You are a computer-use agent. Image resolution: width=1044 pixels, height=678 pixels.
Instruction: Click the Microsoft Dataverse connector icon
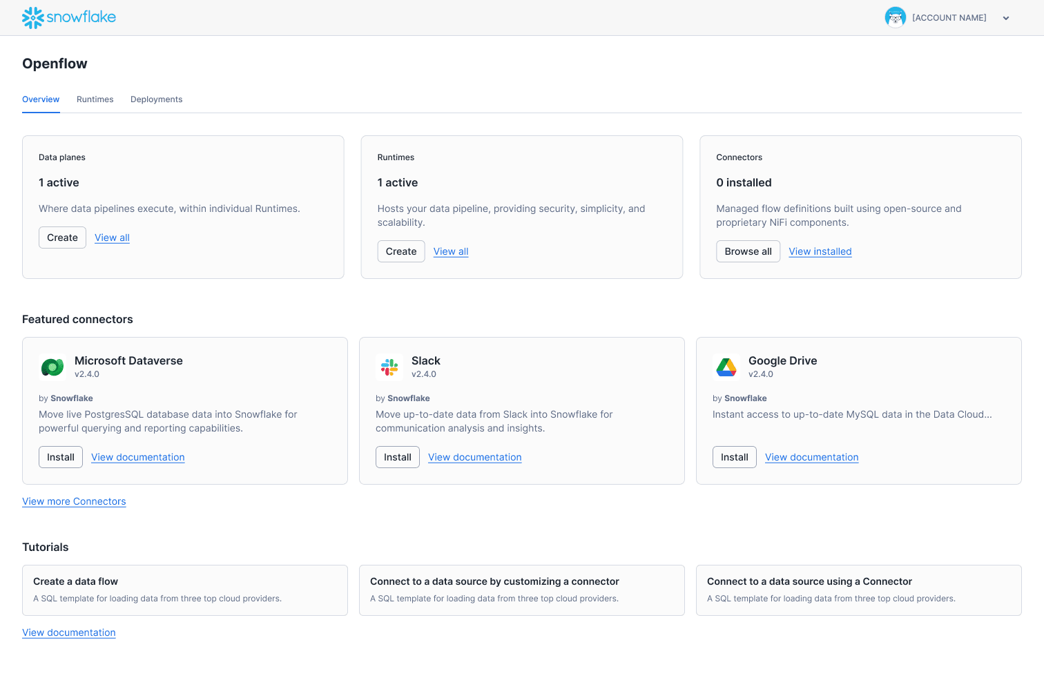(x=52, y=367)
